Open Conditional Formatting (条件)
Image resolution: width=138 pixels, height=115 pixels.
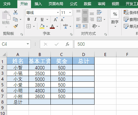pyautogui.click(x=131, y=12)
